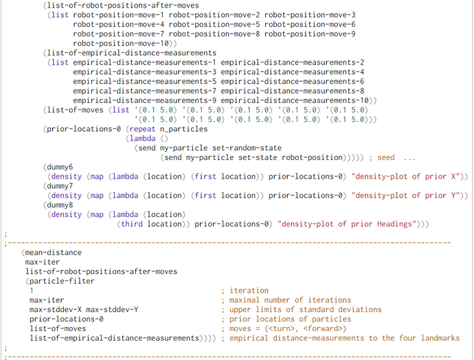Click 'max-stddev-X' argument
Screen dimensions: 474x360
56,310
